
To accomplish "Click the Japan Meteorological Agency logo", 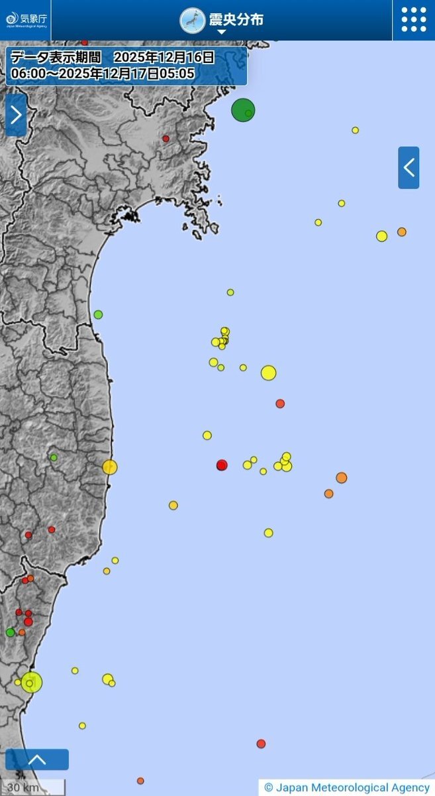I will pyautogui.click(x=26, y=20).
